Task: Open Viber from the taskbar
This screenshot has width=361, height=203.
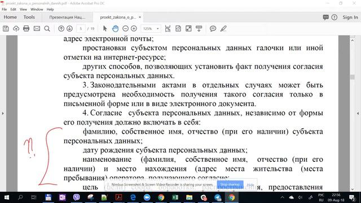Action: pyautogui.click(x=77, y=197)
